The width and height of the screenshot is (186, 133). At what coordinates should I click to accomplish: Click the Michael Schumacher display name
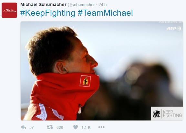pyautogui.click(x=43, y=4)
